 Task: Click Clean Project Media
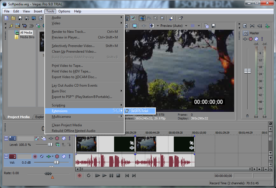point(84,125)
